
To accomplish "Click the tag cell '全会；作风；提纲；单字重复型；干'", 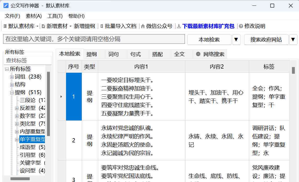I will 269,97.
